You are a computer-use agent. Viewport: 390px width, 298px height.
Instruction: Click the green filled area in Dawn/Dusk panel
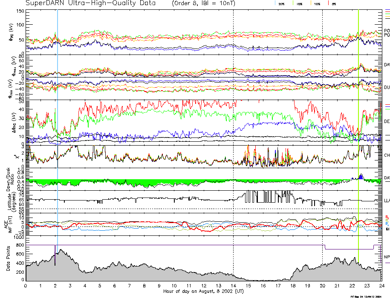pos(128,182)
